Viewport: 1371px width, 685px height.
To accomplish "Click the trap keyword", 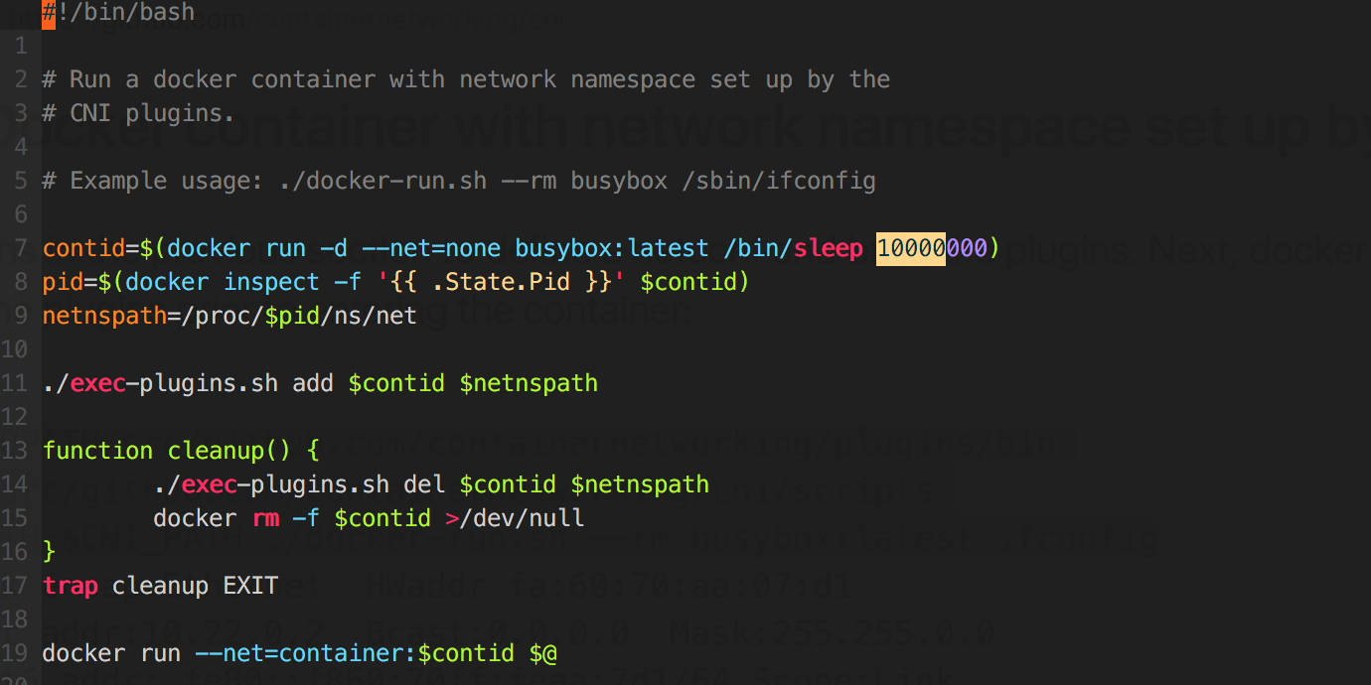I will [x=70, y=586].
